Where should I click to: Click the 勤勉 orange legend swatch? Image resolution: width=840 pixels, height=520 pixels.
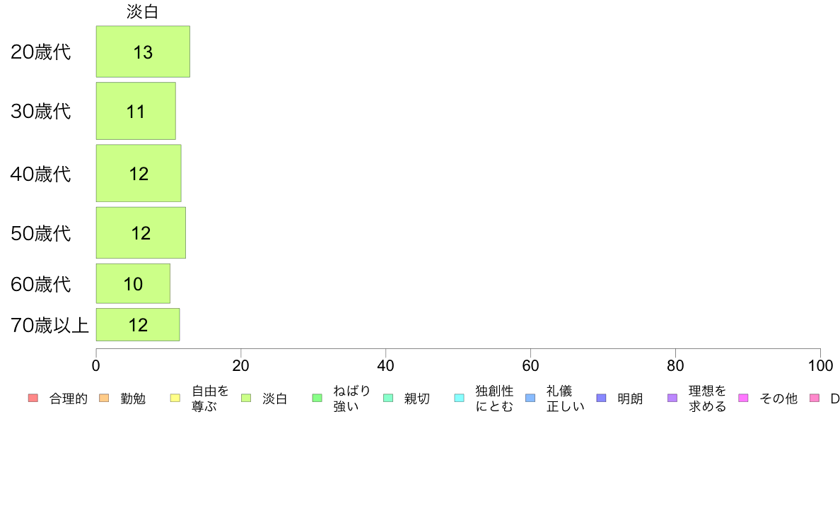[104, 398]
